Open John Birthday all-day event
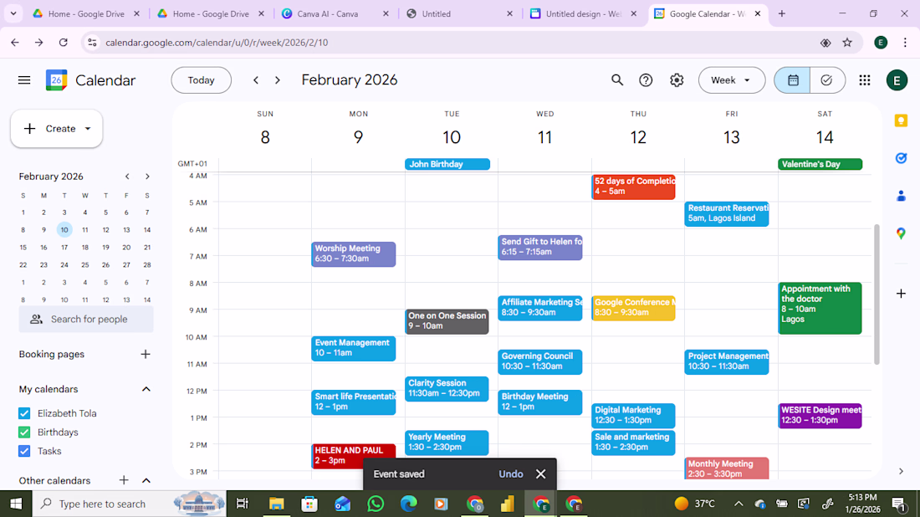The width and height of the screenshot is (920, 517). coord(447,164)
